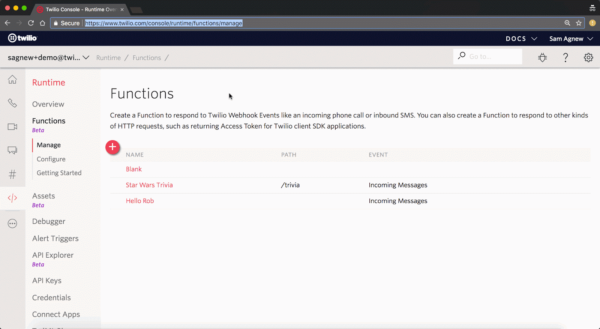Image resolution: width=600 pixels, height=329 pixels.
Task: Open the hash symbol sidebar icon
Action: point(12,174)
